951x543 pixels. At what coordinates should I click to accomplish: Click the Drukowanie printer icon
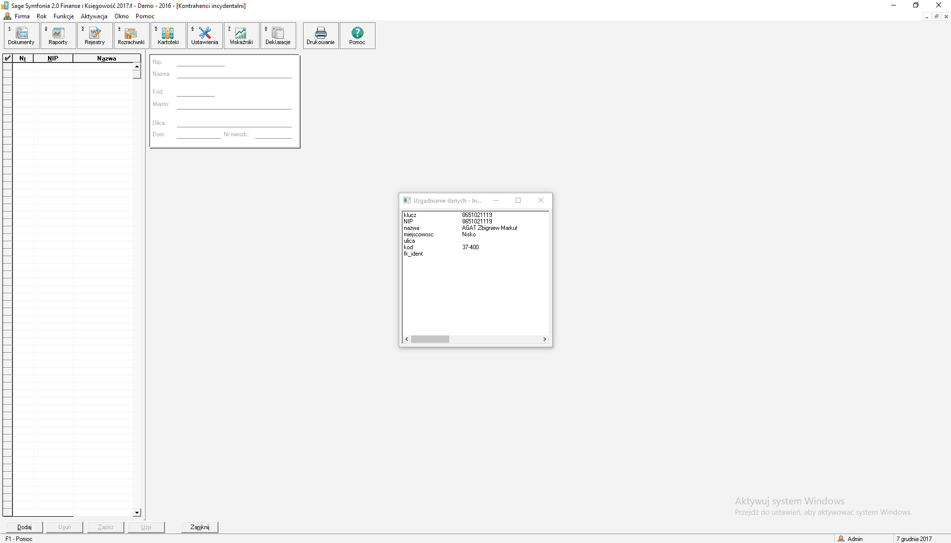coord(320,35)
